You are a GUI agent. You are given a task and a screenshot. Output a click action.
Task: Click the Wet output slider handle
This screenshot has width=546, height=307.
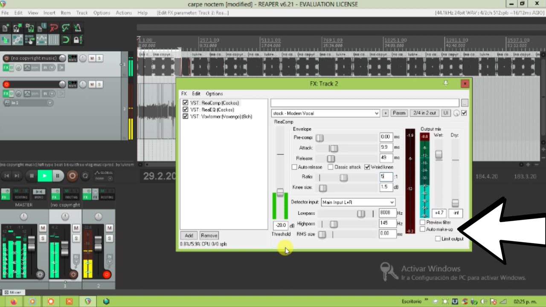439,155
